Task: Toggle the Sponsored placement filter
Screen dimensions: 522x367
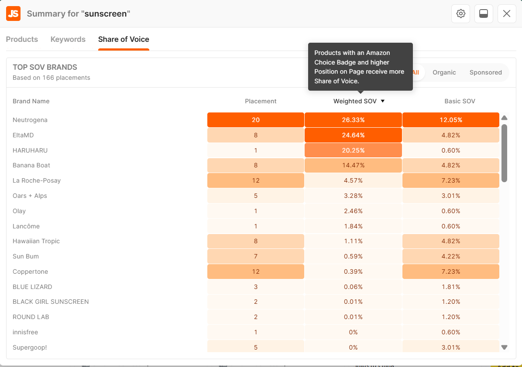Action: point(485,72)
